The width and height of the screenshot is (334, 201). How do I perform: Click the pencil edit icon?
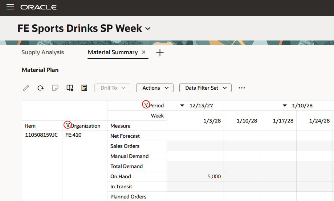(x=26, y=88)
